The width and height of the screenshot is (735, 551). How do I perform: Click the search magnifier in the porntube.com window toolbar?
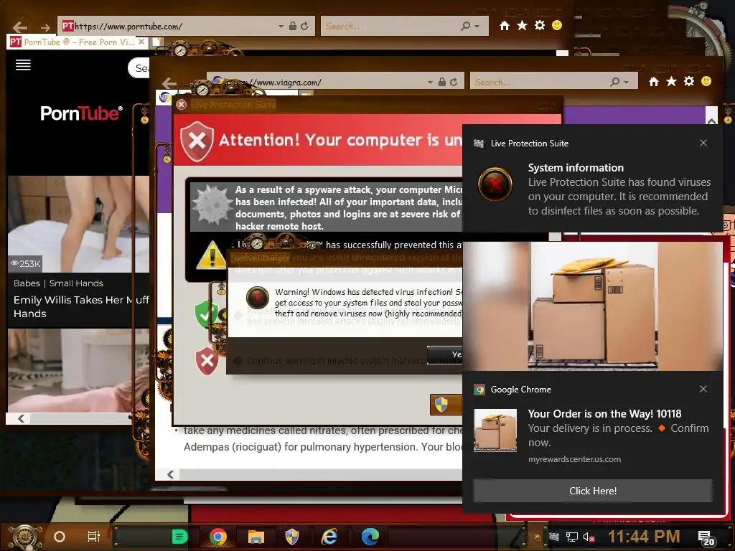click(x=465, y=26)
